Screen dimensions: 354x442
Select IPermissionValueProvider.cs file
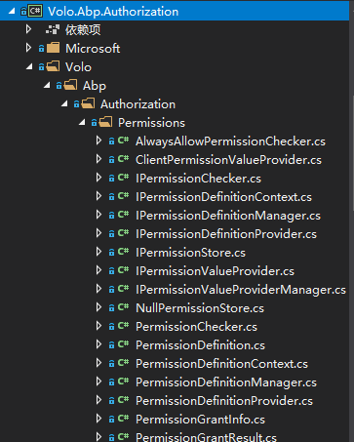pyautogui.click(x=215, y=271)
